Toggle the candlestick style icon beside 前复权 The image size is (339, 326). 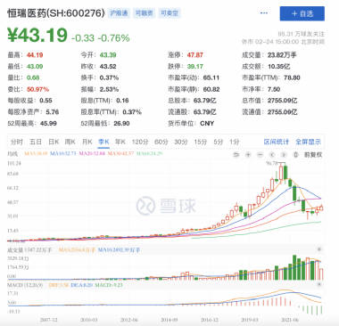(x=295, y=155)
